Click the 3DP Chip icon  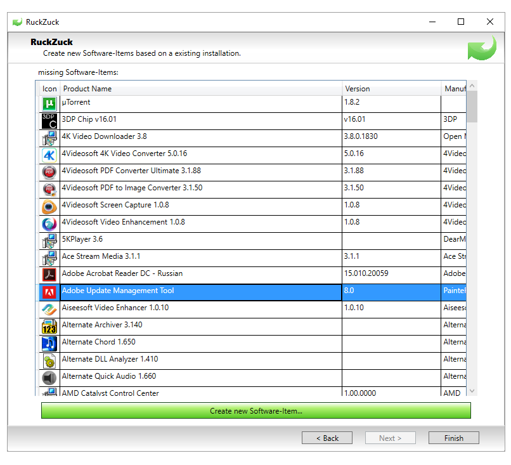49,121
